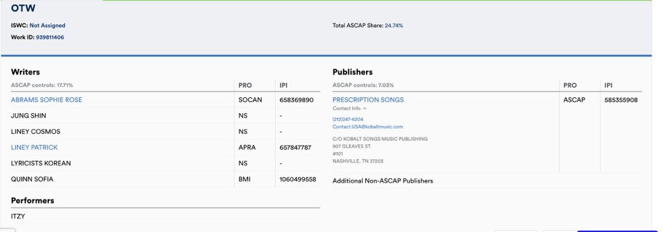Viewport: 663px width, 232px height.
Task: Open writer ABRAMS SOPHIE ROSE link
Action: [47, 100]
